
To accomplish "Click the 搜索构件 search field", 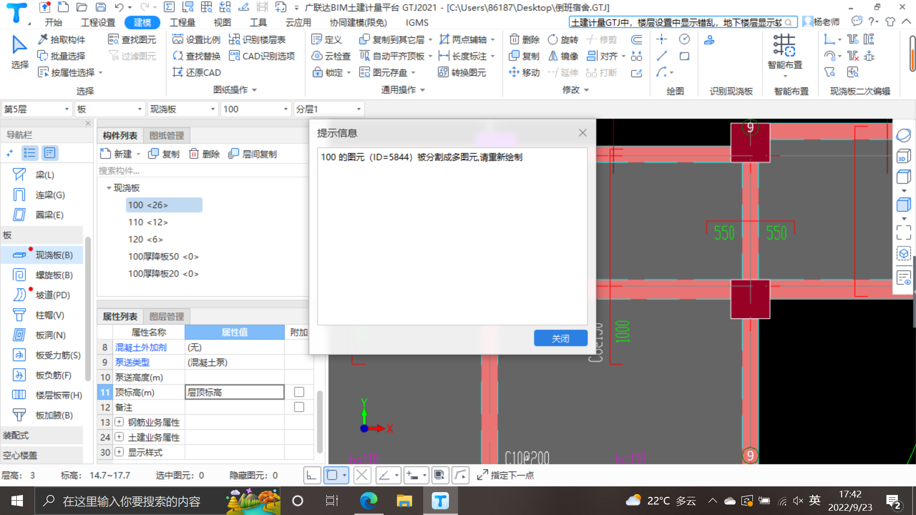I will 202,171.
